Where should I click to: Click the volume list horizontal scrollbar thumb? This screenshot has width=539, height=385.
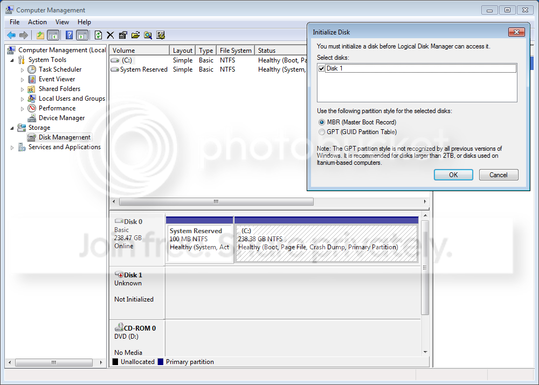point(216,201)
